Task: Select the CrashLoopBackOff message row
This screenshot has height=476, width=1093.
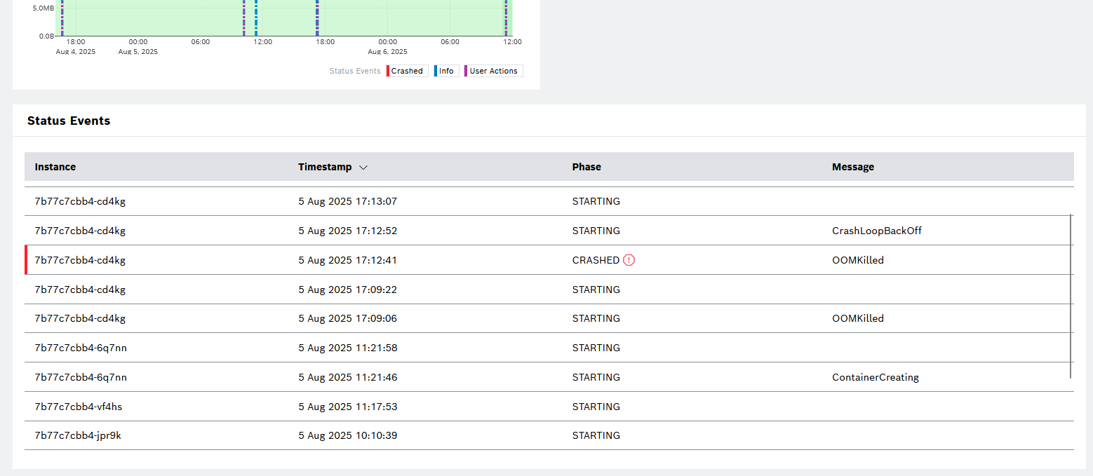Action: click(876, 231)
